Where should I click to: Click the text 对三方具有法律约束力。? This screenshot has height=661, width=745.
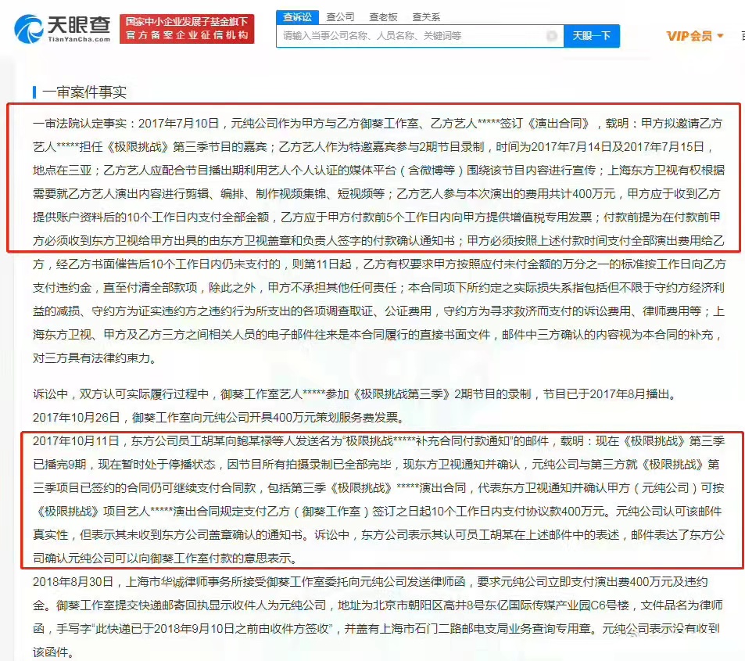coord(95,358)
